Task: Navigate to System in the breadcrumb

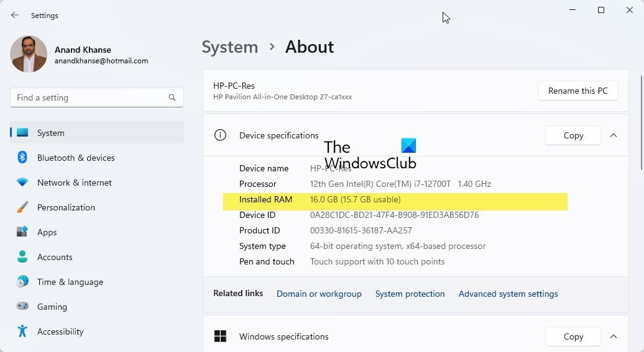Action: coord(229,47)
